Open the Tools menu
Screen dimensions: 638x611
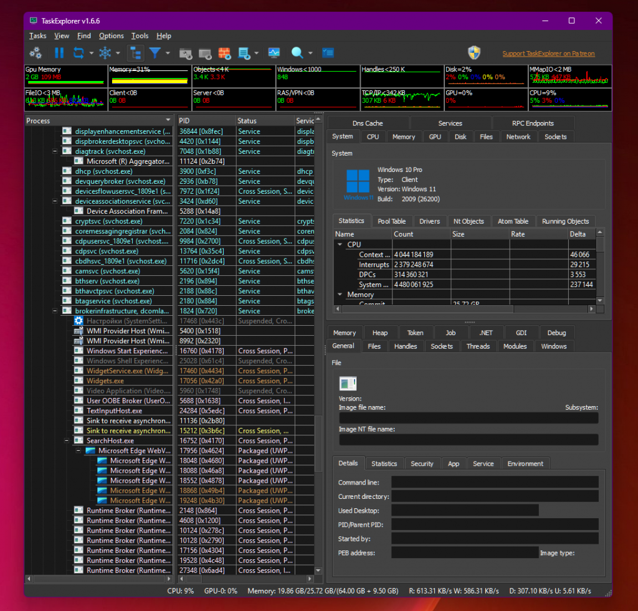pyautogui.click(x=140, y=36)
